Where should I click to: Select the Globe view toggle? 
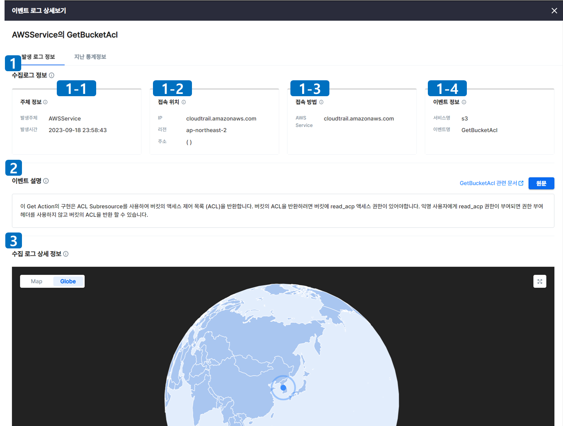point(68,281)
